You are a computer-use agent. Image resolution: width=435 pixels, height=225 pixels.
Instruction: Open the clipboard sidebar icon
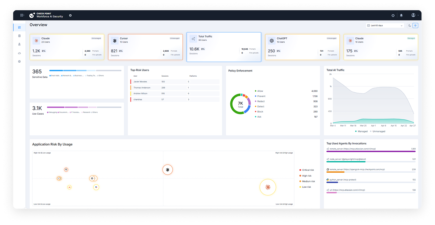point(19,36)
